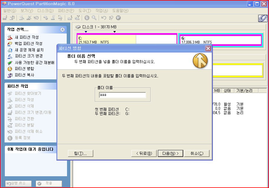Click the split partition toolbar icon
The image size is (269, 188).
[x=77, y=18]
